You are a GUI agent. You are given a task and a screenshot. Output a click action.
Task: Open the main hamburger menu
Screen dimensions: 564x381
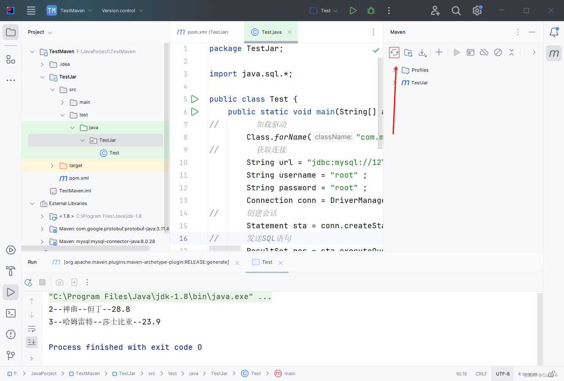coord(31,11)
